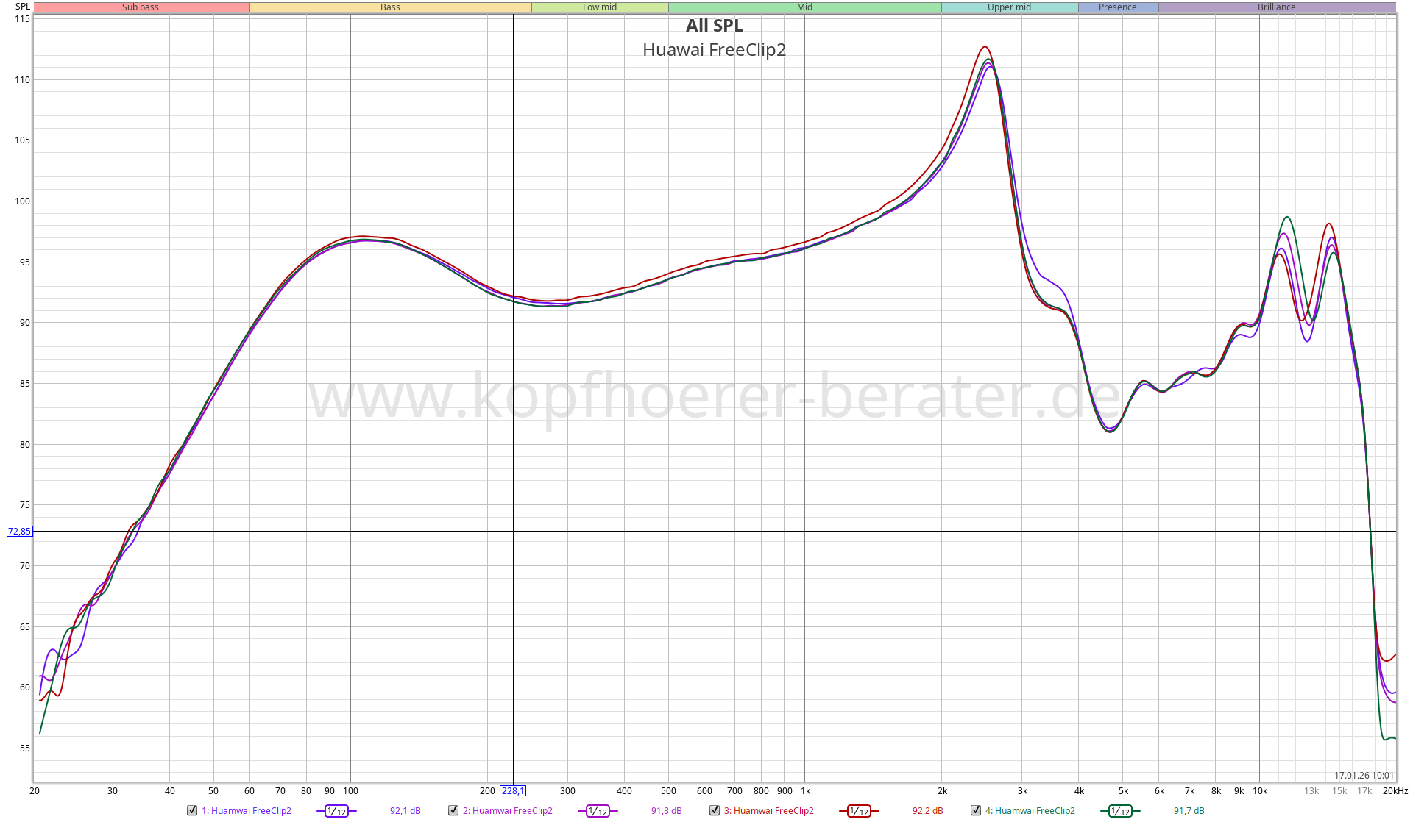Click the Presence band header

1117,7
